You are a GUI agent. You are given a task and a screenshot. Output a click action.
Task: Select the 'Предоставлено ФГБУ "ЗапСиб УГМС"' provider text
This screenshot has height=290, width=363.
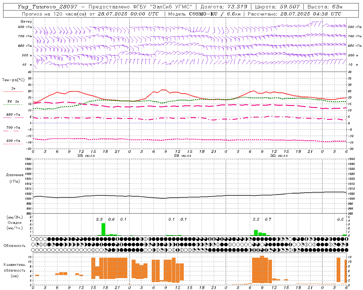(140, 7)
